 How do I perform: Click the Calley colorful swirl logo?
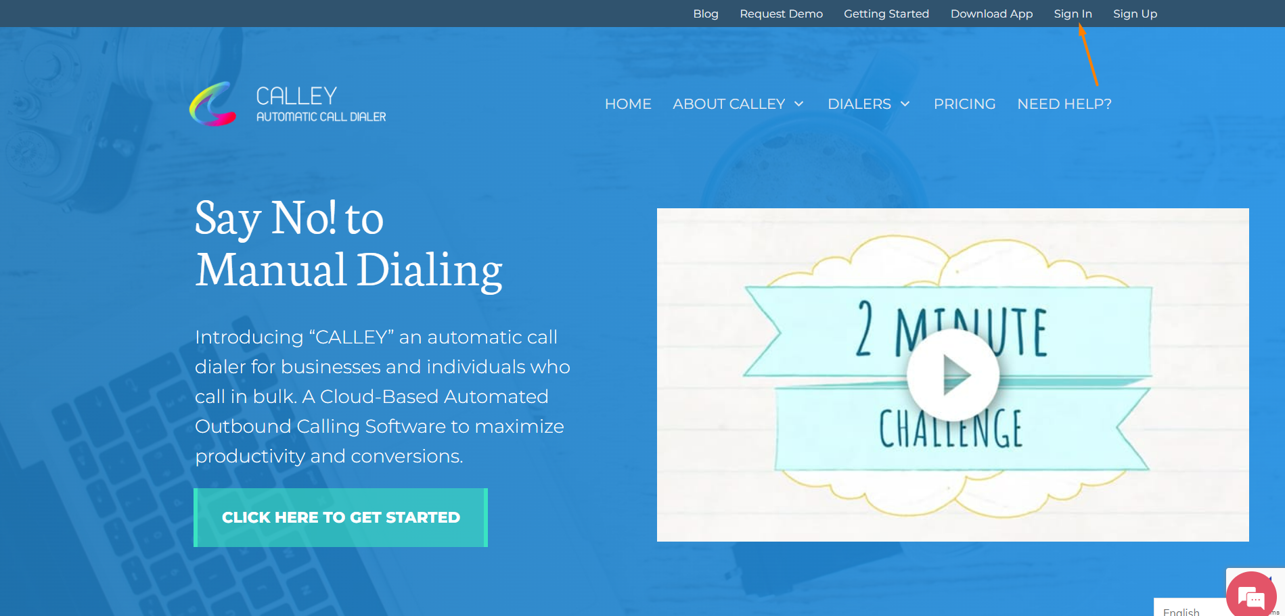[213, 104]
